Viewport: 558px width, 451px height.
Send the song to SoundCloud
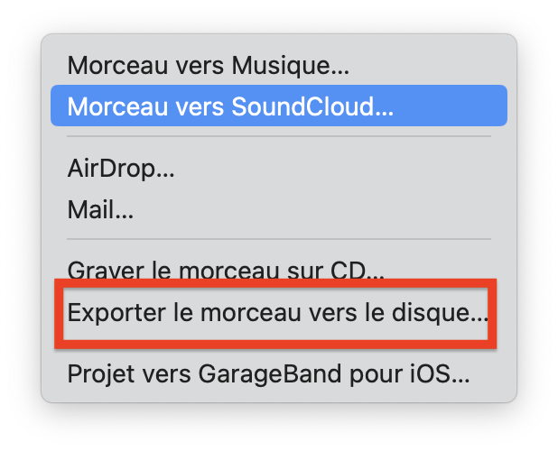[279, 106]
